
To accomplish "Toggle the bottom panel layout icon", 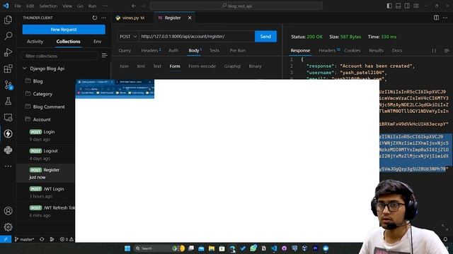I will click(398, 6).
